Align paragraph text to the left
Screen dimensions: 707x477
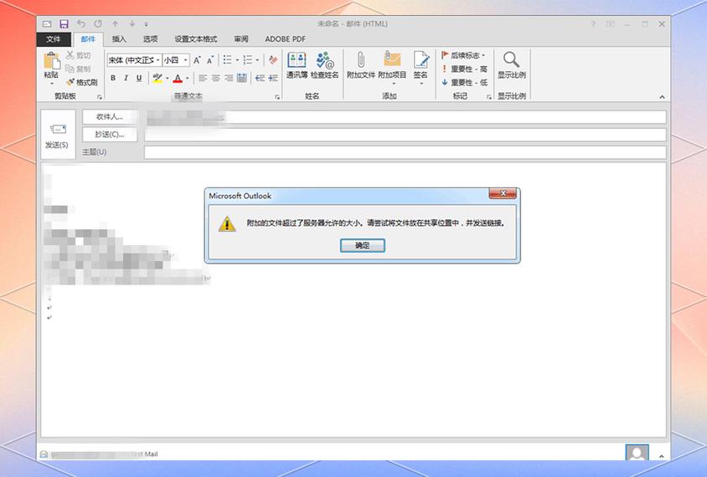203,79
